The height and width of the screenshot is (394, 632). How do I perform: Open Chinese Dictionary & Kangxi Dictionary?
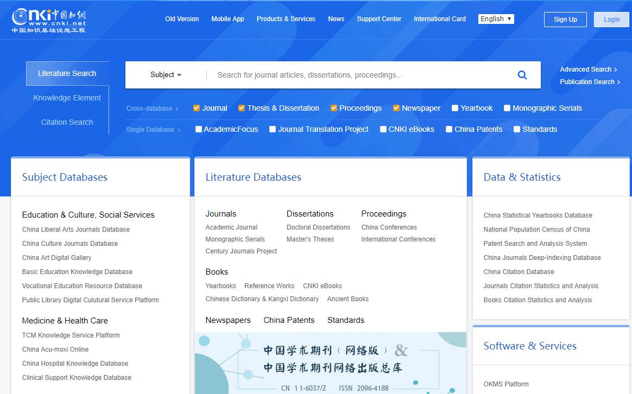[262, 299]
